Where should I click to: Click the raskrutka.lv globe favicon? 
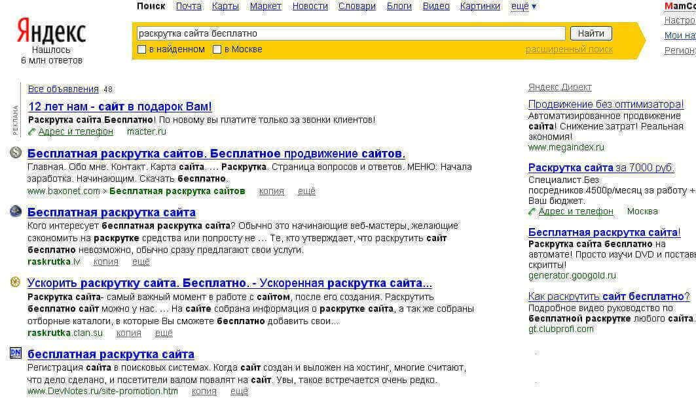(x=16, y=211)
